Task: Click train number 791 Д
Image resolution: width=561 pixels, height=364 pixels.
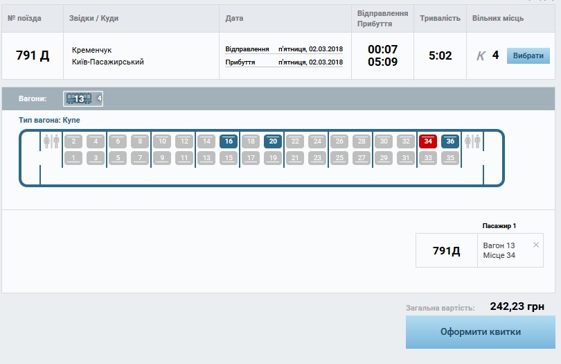Action: tap(32, 55)
